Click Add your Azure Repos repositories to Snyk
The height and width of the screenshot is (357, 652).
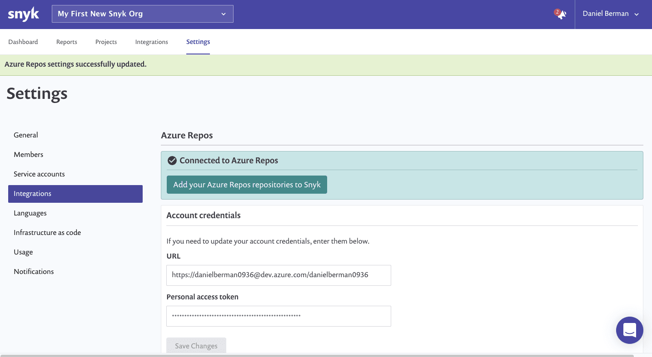(247, 185)
